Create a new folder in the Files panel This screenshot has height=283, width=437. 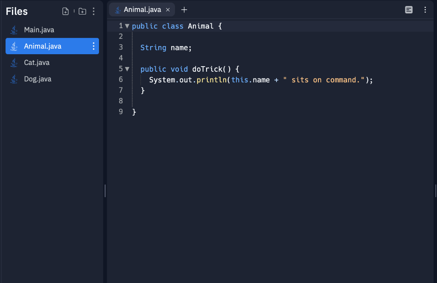point(82,11)
